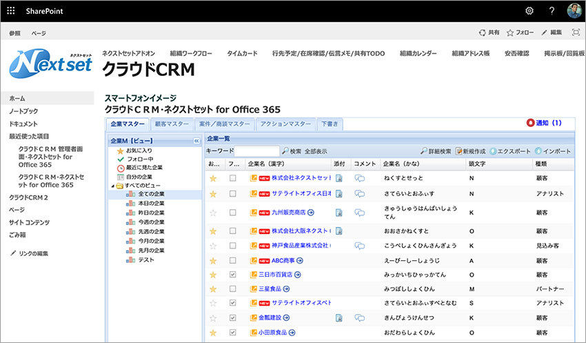
Task: Check the follow box for 株式会社ネクストセット
Action: click(232, 178)
